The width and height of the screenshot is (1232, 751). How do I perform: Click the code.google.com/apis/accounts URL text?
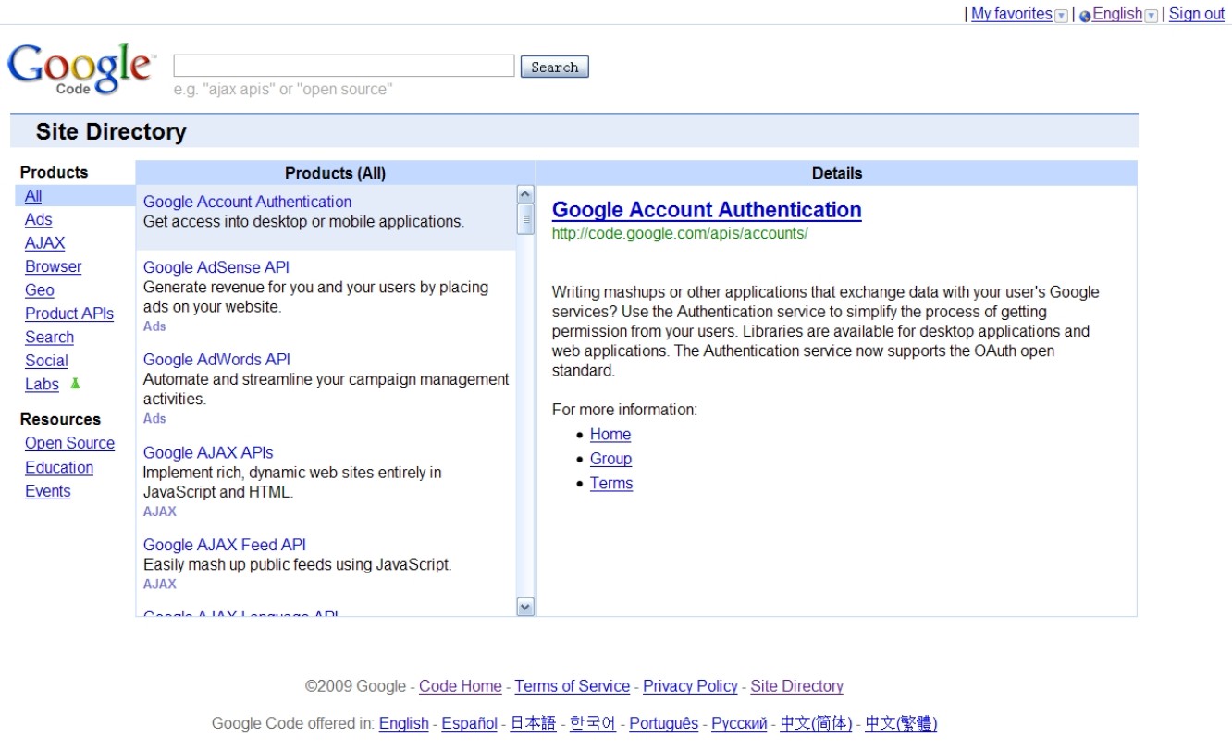680,234
